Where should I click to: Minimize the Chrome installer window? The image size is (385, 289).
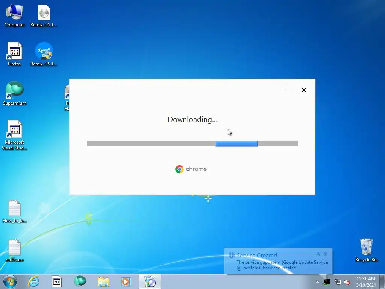[x=288, y=90]
